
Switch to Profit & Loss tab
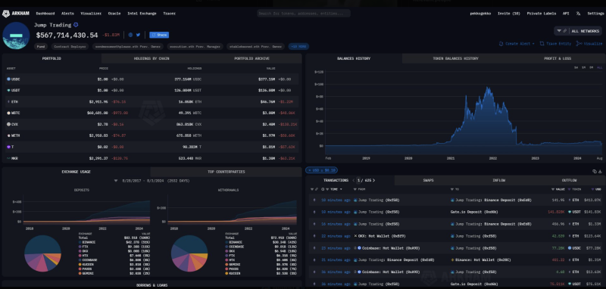(x=558, y=59)
